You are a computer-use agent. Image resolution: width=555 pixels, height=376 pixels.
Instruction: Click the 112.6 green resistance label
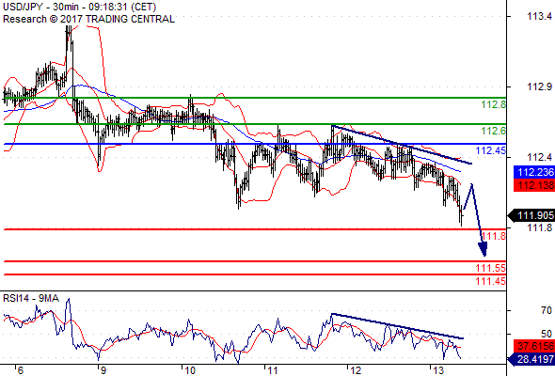494,131
